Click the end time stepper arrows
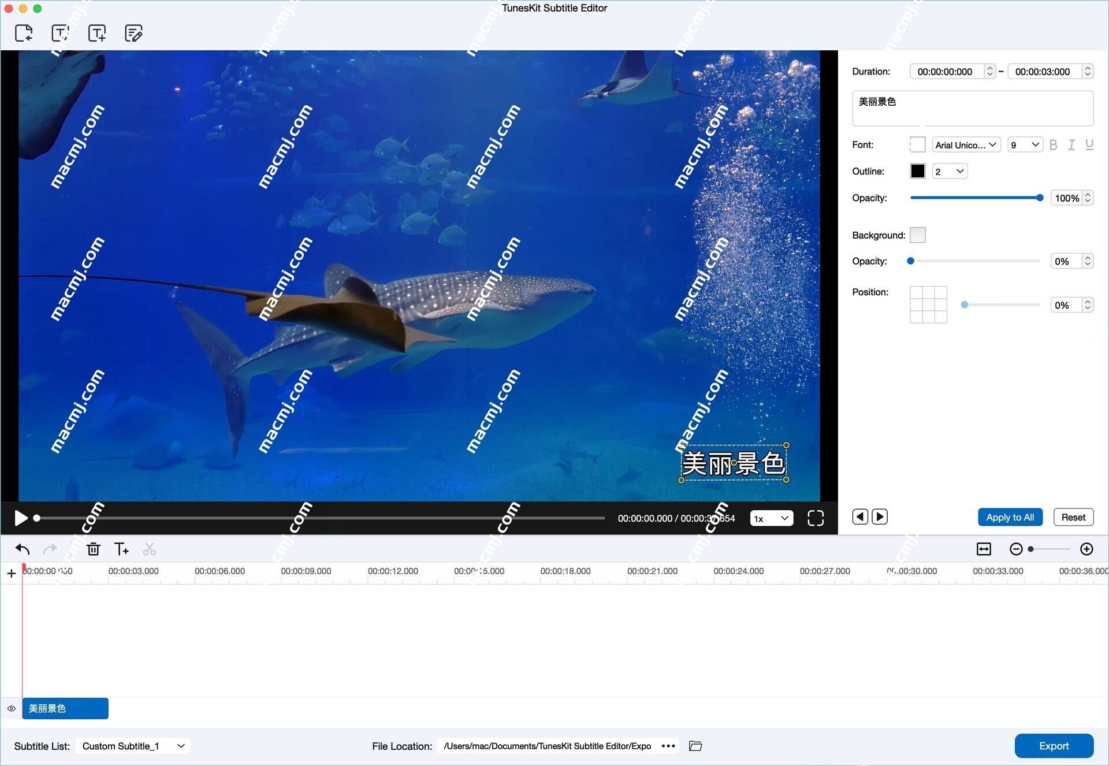 1088,71
